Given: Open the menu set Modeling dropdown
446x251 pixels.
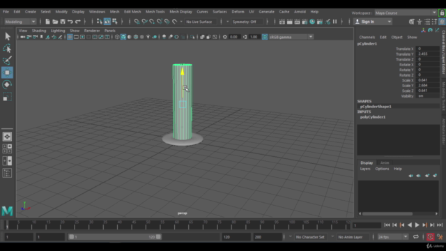Looking at the screenshot, I should (x=20, y=22).
